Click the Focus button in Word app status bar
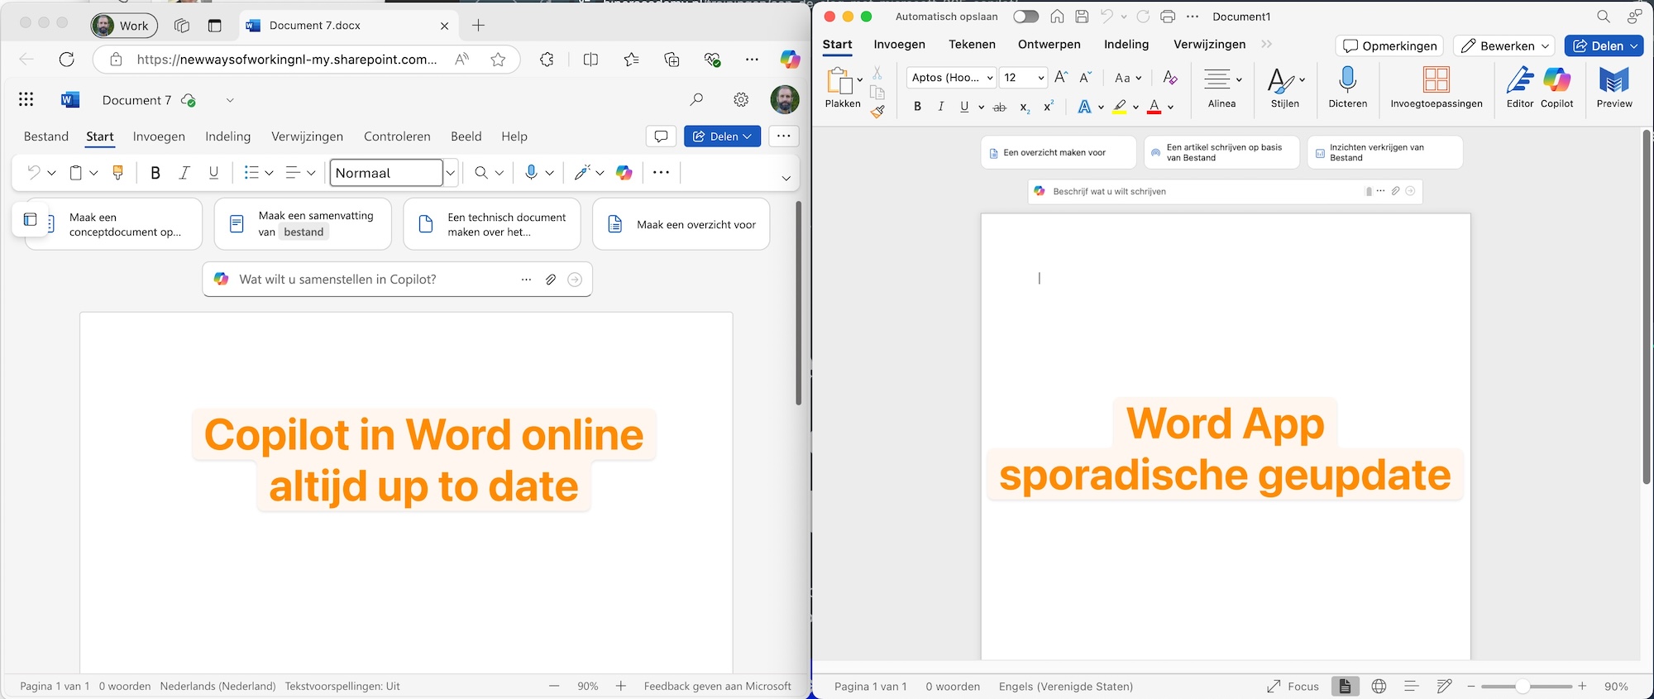This screenshot has height=699, width=1654. pos(1293,686)
